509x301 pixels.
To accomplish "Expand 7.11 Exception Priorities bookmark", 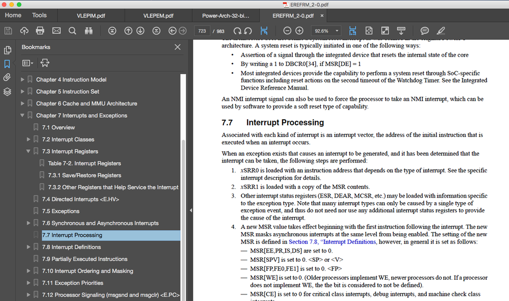I will coord(28,283).
